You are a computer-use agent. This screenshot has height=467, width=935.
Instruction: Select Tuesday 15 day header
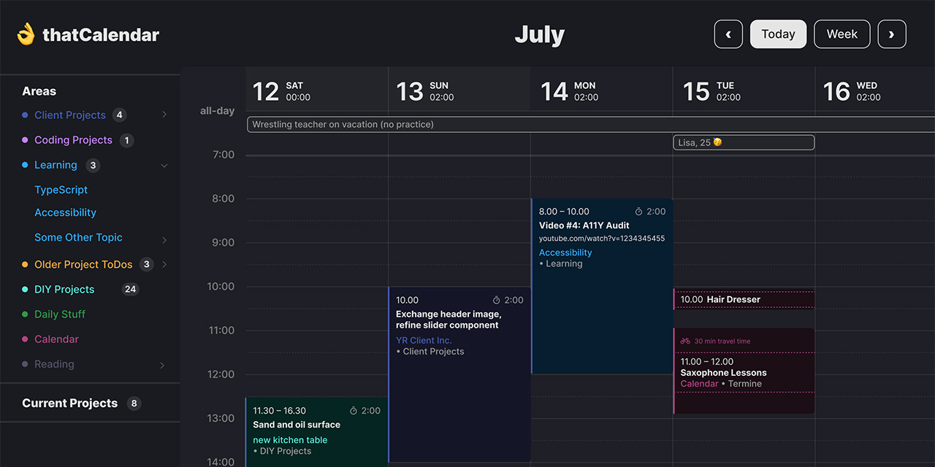(744, 91)
